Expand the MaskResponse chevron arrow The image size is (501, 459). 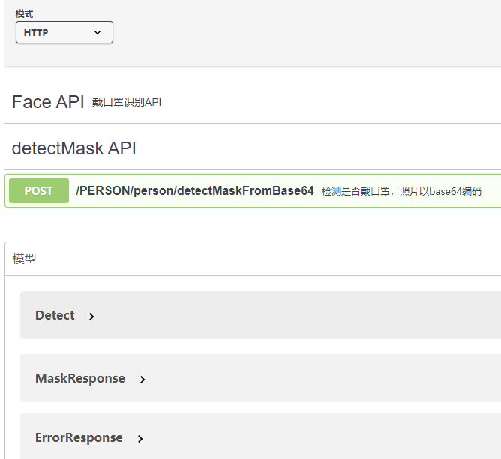tap(142, 379)
